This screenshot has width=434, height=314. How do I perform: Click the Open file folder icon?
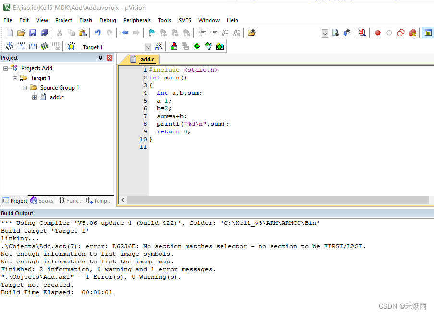click(21, 33)
